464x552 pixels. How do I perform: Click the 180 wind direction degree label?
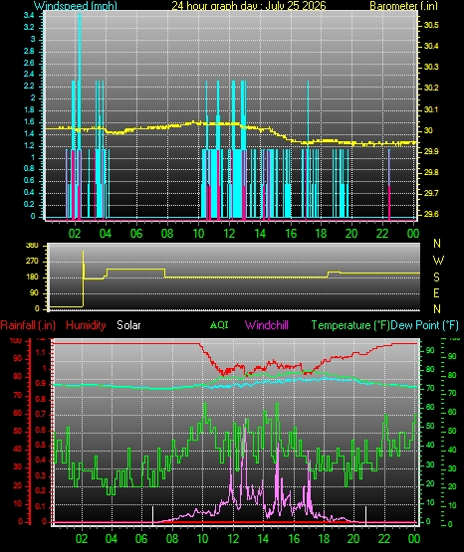coord(33,277)
